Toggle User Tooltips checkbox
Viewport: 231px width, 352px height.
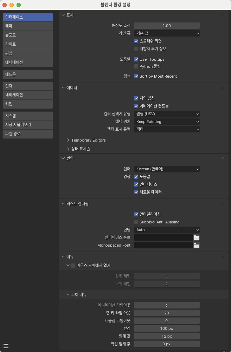[136, 59]
